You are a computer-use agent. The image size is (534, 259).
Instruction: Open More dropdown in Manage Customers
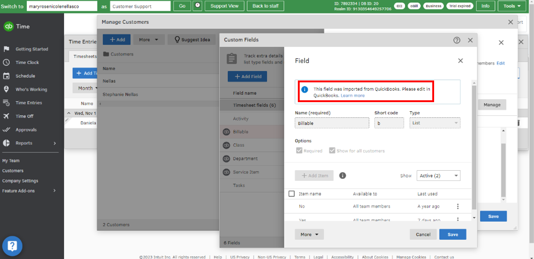click(149, 40)
